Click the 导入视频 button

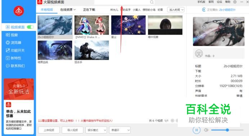pyautogui.click(x=73, y=130)
